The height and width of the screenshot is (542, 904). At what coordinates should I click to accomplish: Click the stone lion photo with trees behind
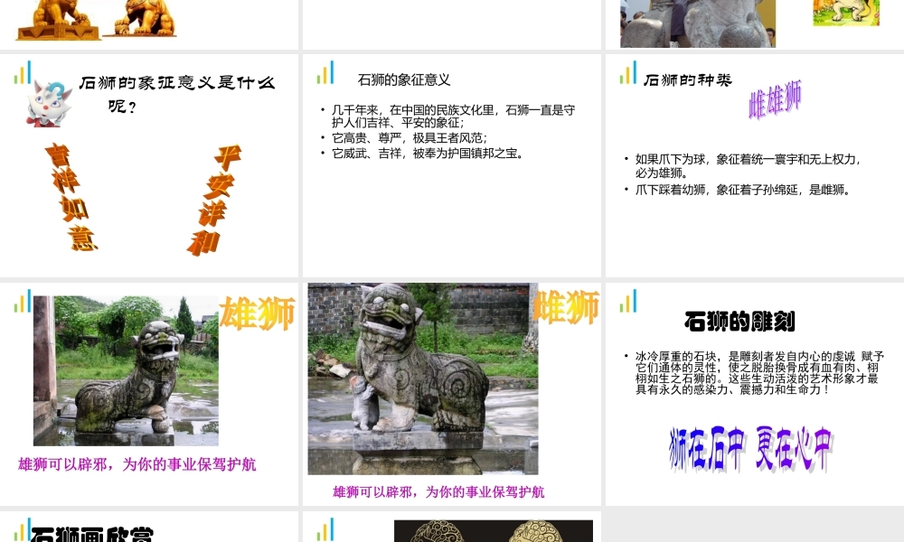126,371
